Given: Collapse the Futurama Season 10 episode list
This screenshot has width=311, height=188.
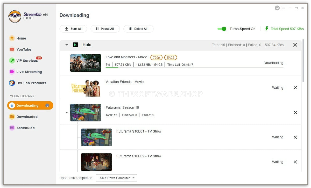Looking at the screenshot, I should 67,113.
